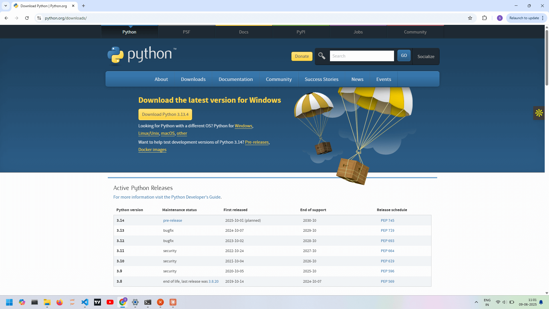
Task: Open Wi-Fi network tray icon
Action: point(498,302)
